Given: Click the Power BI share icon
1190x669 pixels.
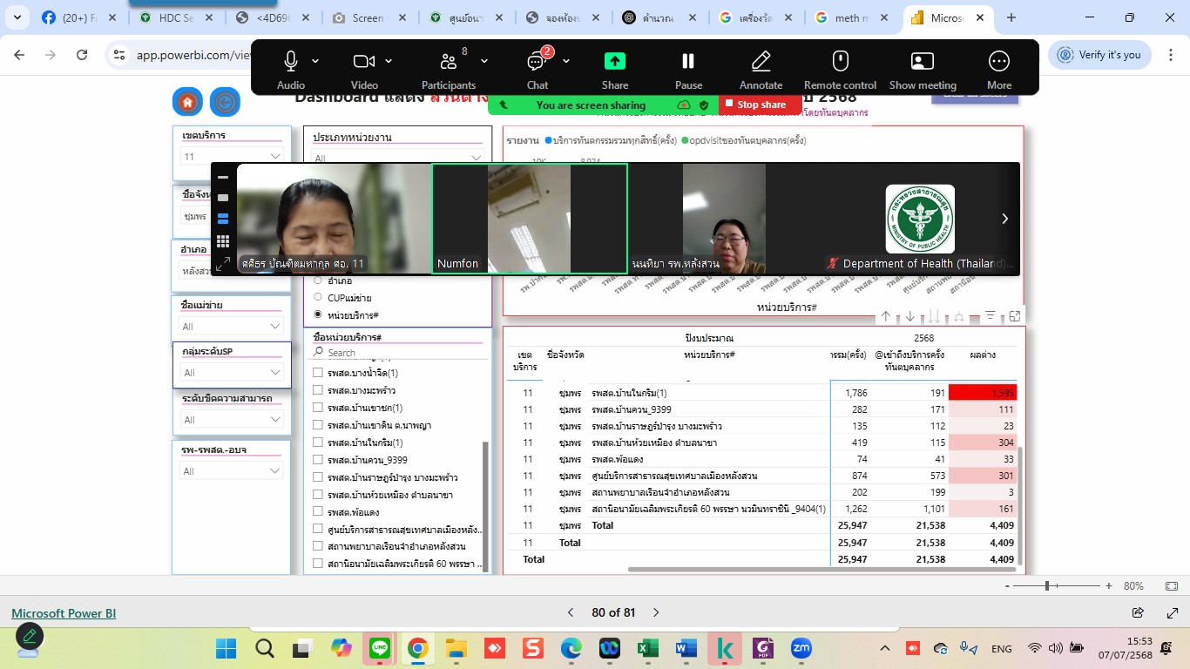Looking at the screenshot, I should click(x=1138, y=612).
